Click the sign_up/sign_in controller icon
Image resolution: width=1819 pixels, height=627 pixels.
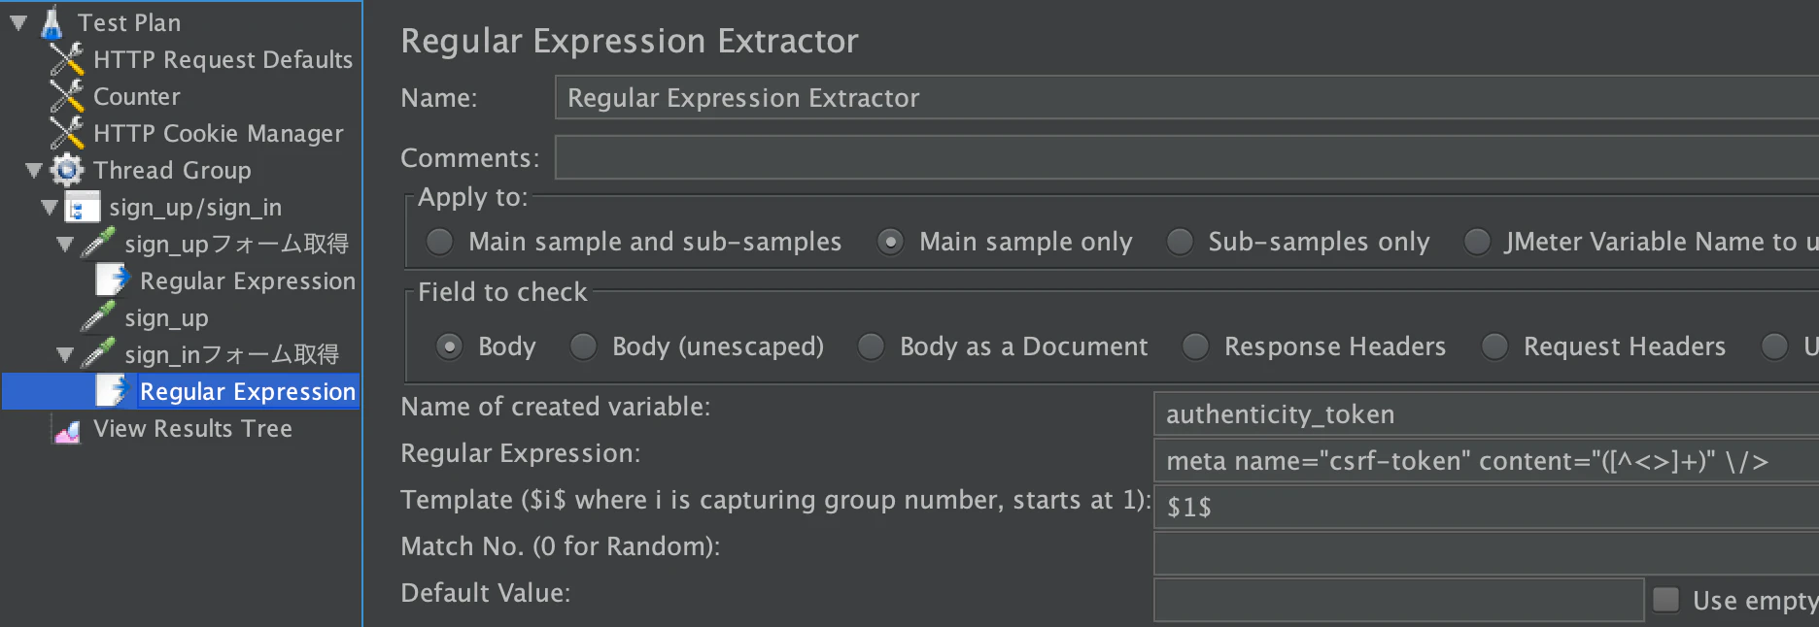pyautogui.click(x=83, y=207)
